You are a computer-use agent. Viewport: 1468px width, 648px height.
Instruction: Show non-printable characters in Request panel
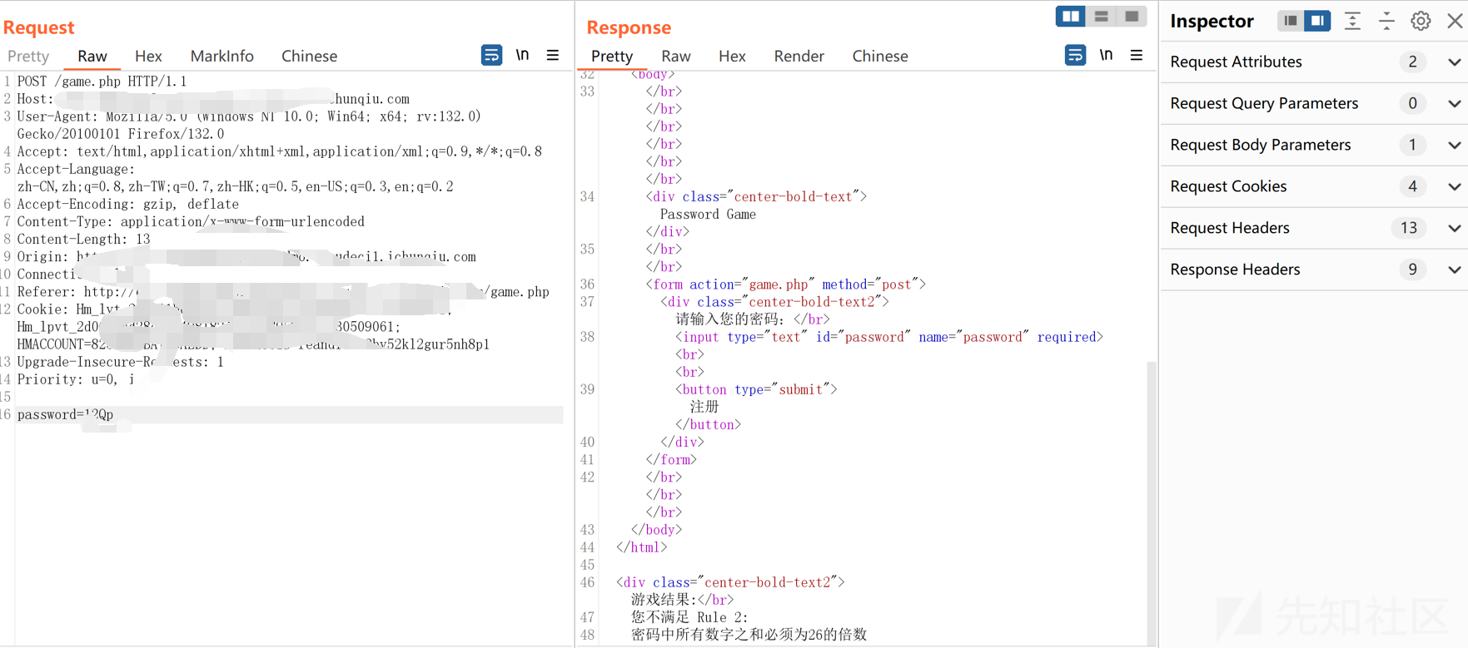click(522, 56)
